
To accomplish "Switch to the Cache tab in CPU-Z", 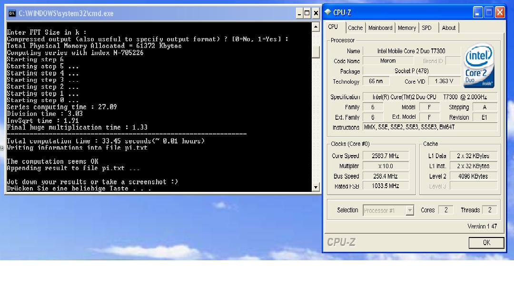I will coord(356,28).
